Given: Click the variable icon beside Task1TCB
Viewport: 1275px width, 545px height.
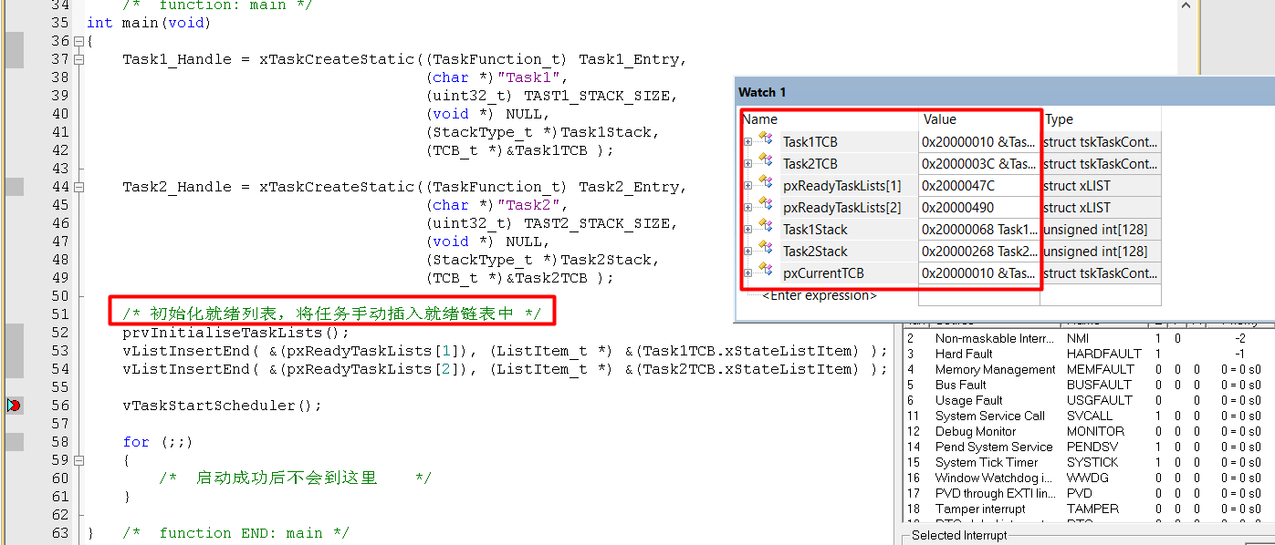Looking at the screenshot, I should click(766, 140).
